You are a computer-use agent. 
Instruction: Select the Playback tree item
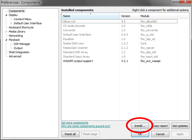click(14, 40)
